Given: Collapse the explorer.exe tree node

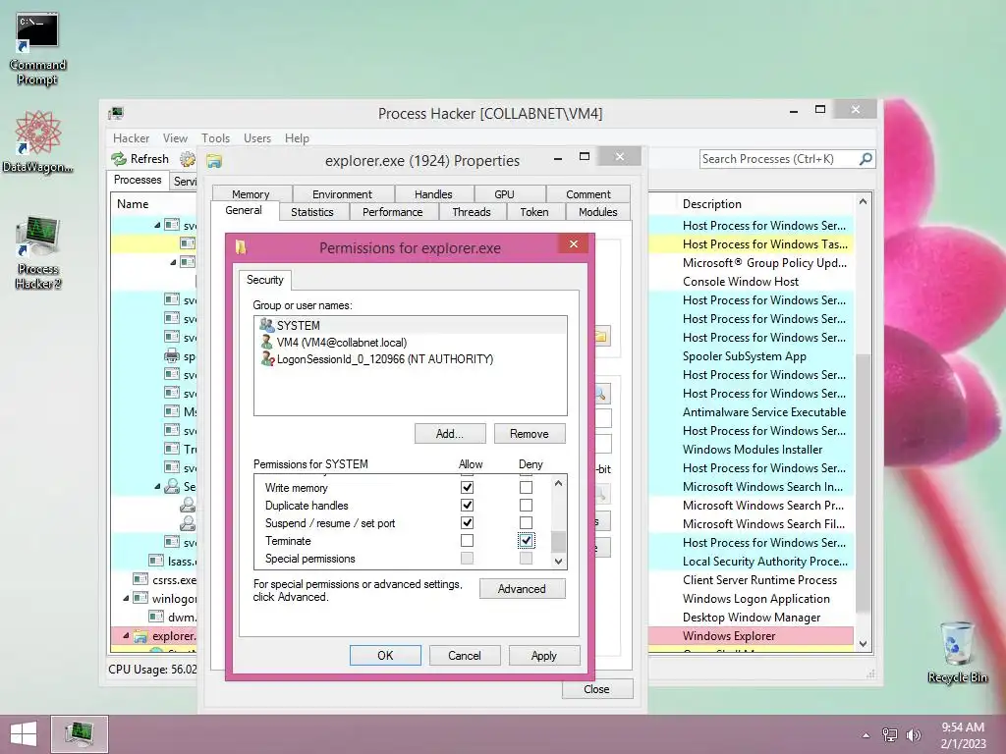Looking at the screenshot, I should click(x=127, y=636).
